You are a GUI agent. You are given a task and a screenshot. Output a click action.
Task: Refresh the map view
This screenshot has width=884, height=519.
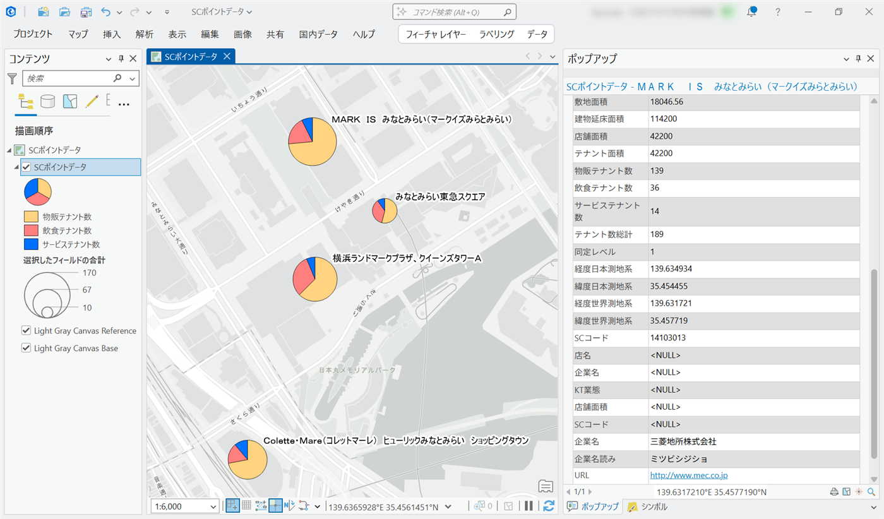(x=548, y=506)
